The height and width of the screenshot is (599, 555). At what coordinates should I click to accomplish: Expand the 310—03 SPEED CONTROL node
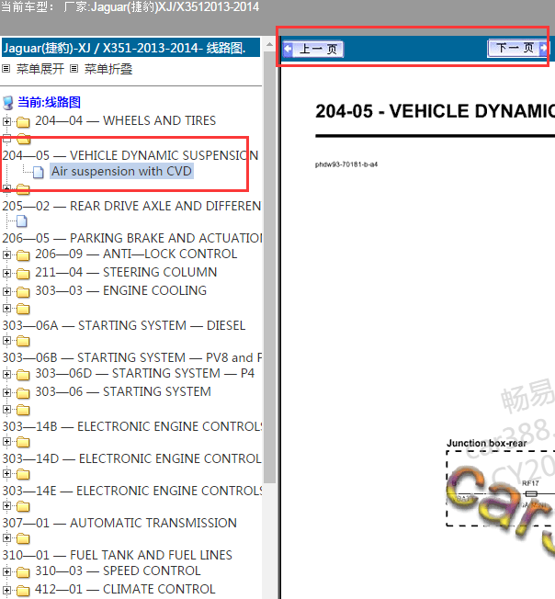click(x=6, y=571)
